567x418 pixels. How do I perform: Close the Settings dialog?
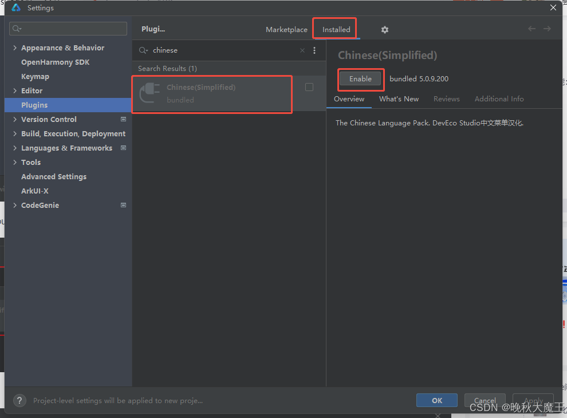tap(553, 7)
